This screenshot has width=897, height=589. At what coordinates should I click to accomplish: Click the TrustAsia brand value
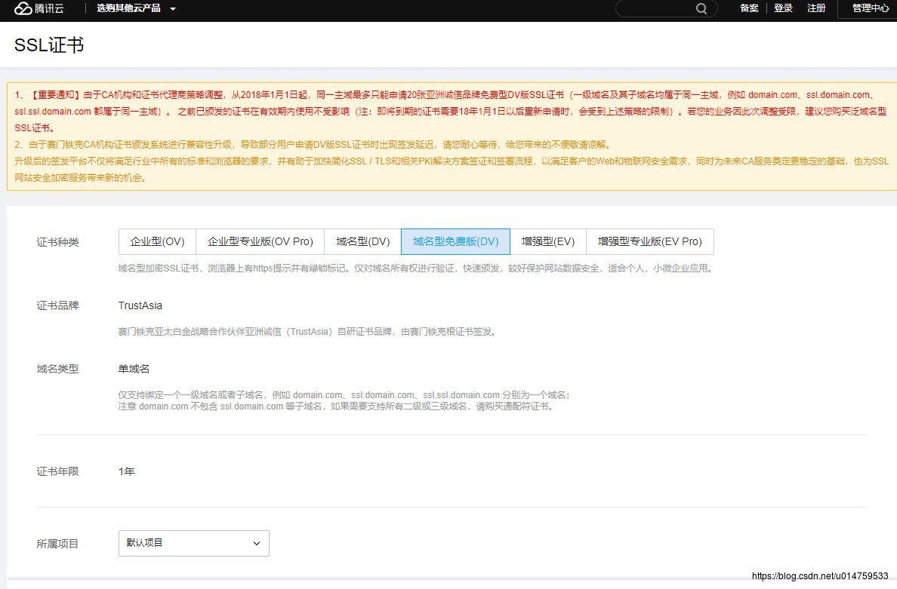[140, 305]
